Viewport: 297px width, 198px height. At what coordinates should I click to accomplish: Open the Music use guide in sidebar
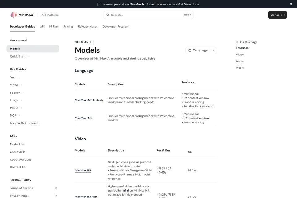[x=14, y=108]
